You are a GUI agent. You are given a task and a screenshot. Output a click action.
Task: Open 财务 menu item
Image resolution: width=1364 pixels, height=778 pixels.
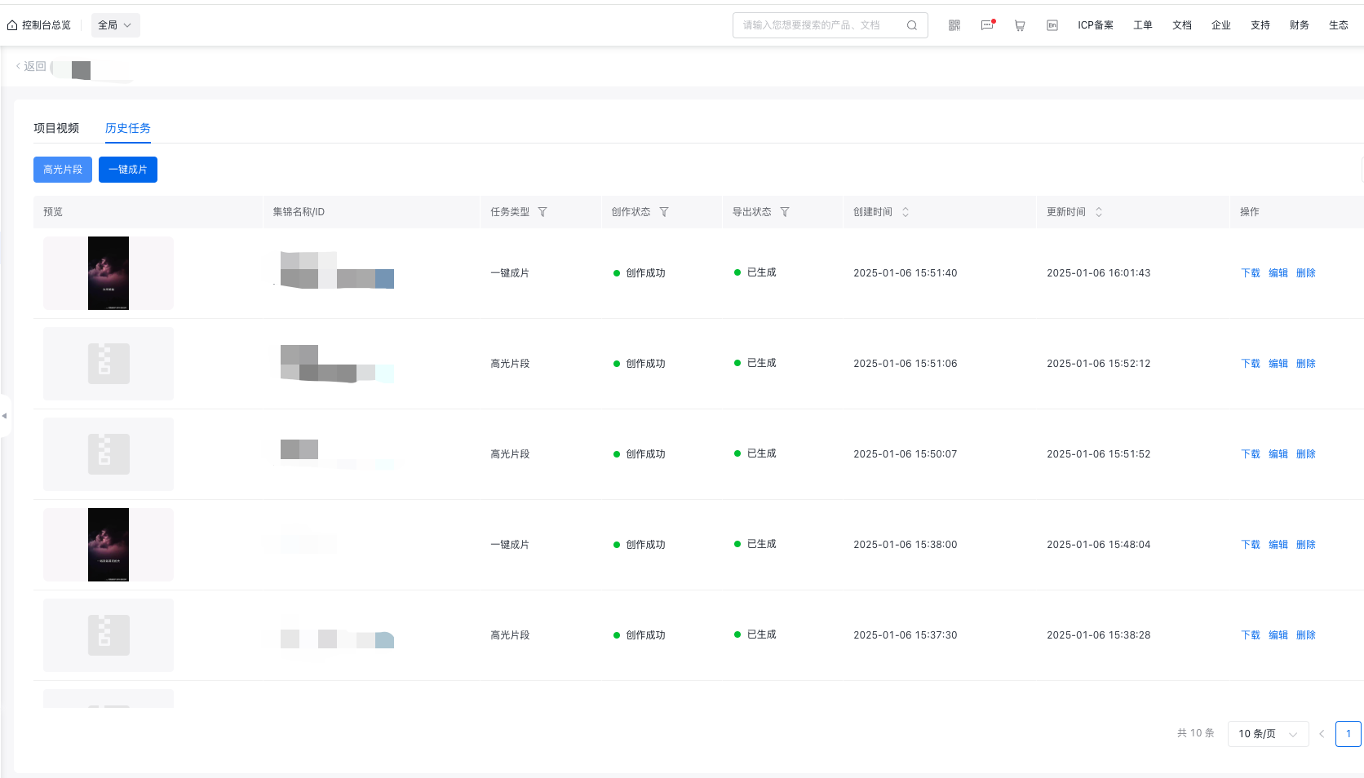(x=1300, y=25)
